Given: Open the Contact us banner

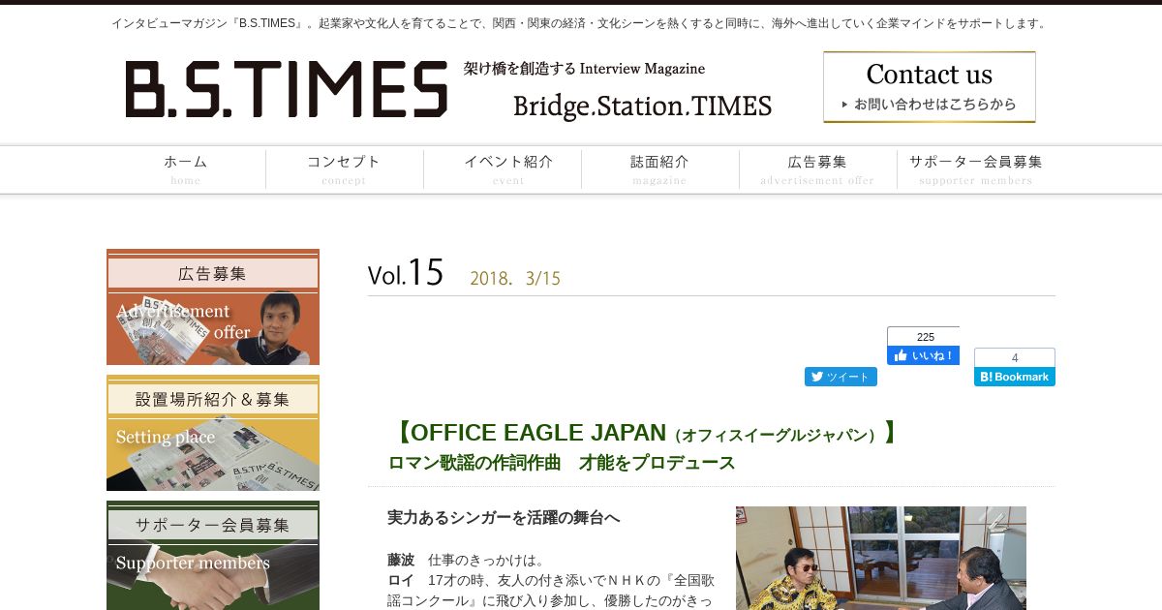Looking at the screenshot, I should click(x=930, y=87).
